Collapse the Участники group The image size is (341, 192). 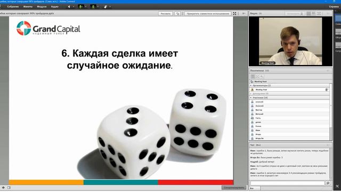pyautogui.click(x=251, y=98)
